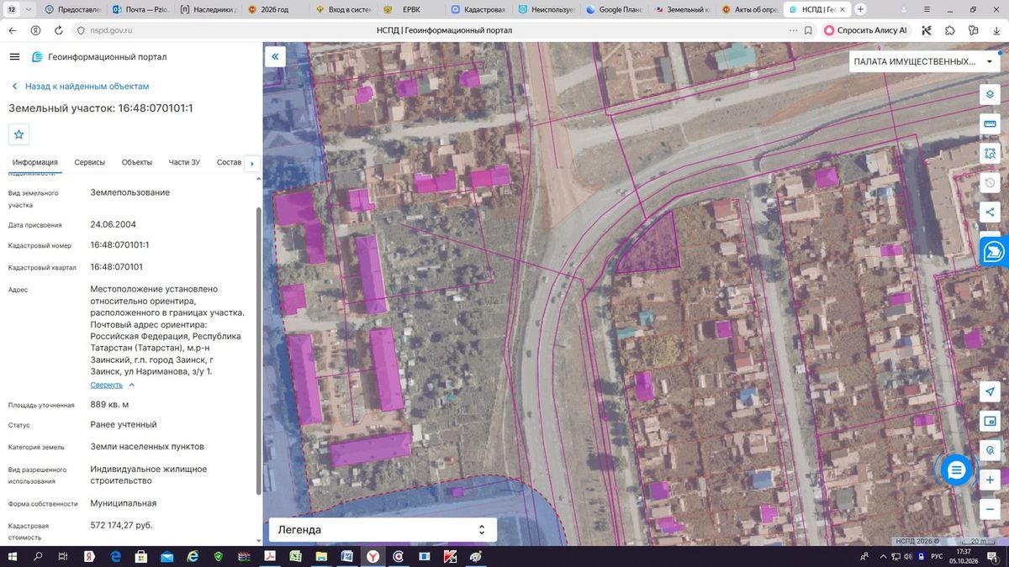Select the ruler measurement tool

point(990,123)
